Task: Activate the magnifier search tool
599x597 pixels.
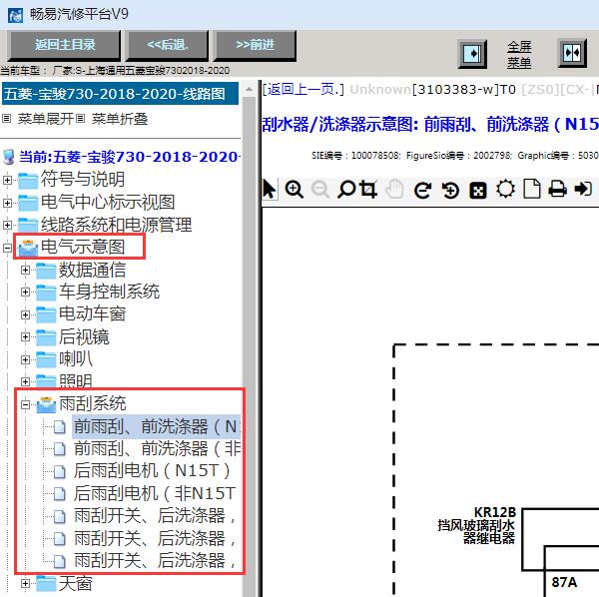Action: click(x=346, y=190)
